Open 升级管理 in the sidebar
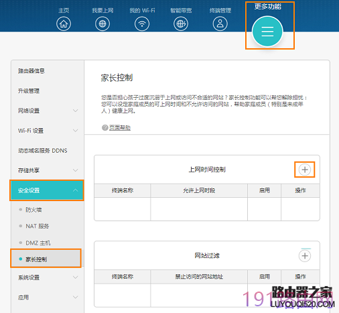Image resolution: width=339 pixels, height=313 pixels. point(29,90)
